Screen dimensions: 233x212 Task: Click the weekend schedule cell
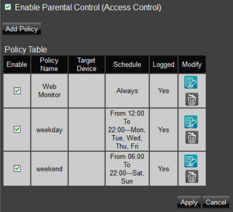[127, 169]
